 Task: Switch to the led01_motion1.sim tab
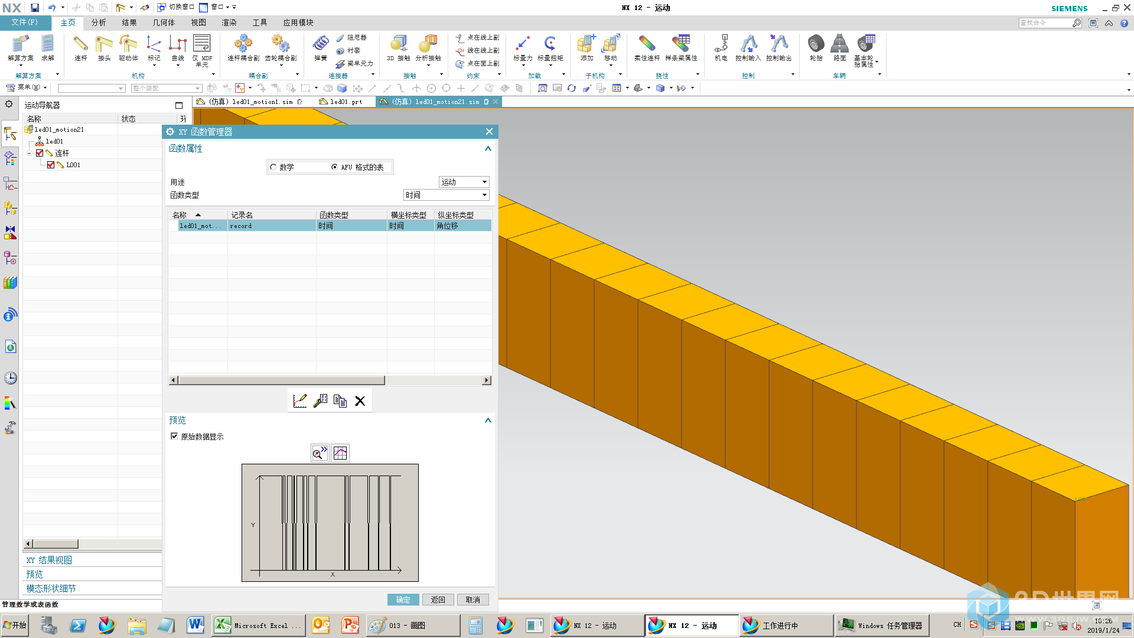click(250, 102)
